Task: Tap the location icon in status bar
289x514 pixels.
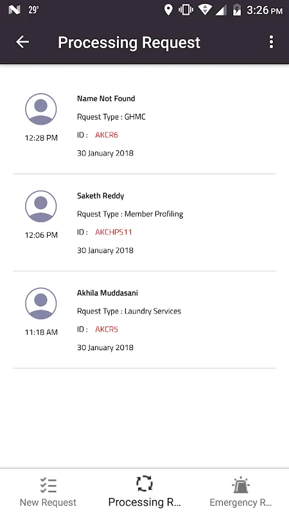Action: (168, 10)
